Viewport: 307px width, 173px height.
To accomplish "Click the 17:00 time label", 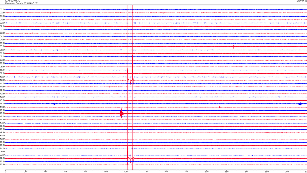I will tap(2, 123).
